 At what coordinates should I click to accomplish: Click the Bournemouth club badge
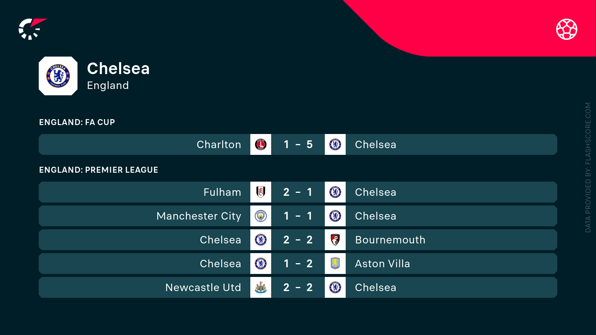335,240
